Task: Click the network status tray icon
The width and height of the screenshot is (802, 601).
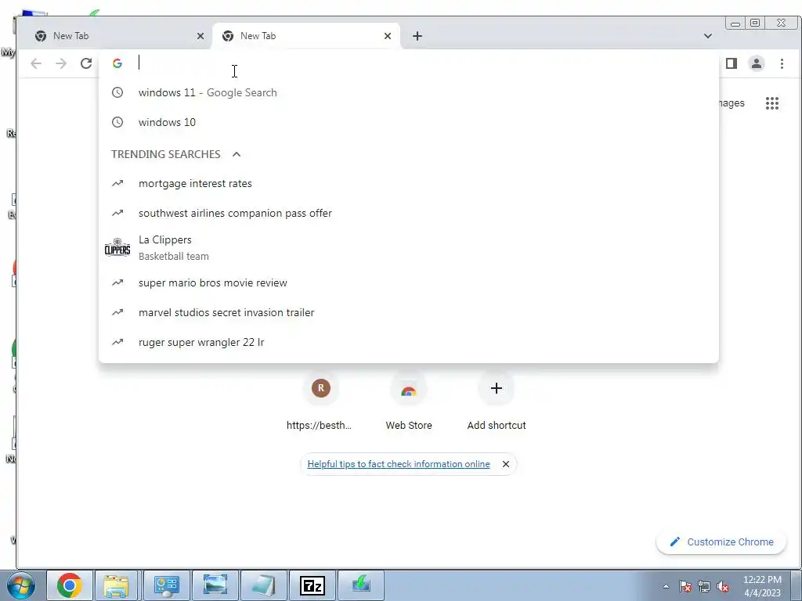Action: [704, 586]
